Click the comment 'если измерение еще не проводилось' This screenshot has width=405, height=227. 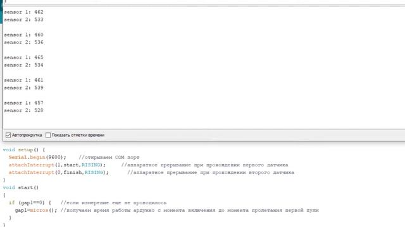(x=113, y=203)
